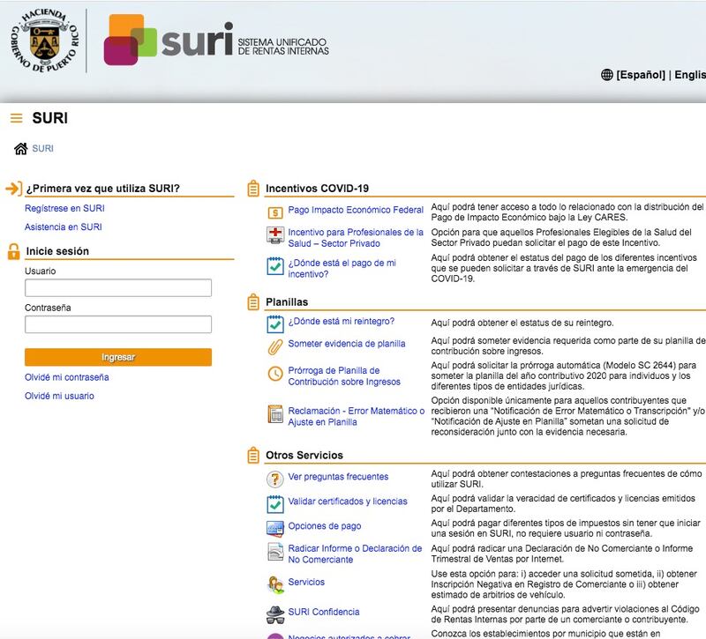Open Olvidé mi contraseña link
706x639 pixels.
point(67,377)
